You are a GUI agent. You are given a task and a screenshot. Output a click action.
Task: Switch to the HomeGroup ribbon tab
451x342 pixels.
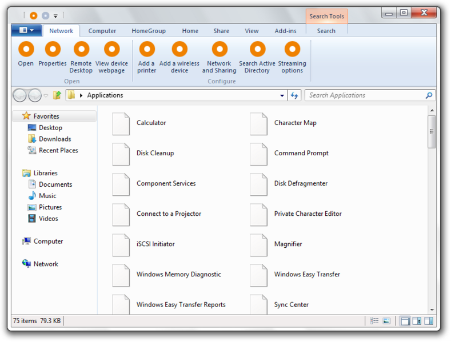[149, 31]
